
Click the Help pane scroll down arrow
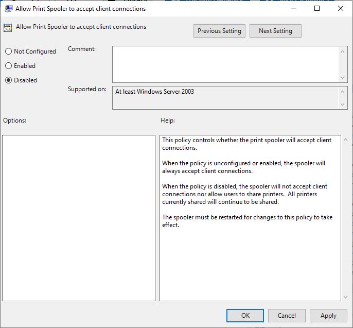[x=344, y=297]
